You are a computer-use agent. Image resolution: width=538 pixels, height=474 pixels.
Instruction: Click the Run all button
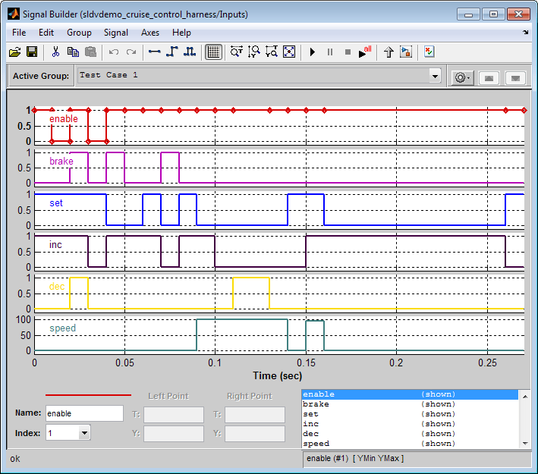point(365,52)
